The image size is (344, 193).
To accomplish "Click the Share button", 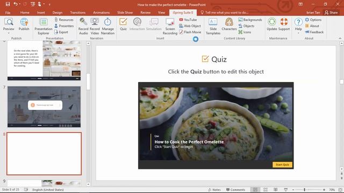I will pyautogui.click(x=331, y=12).
